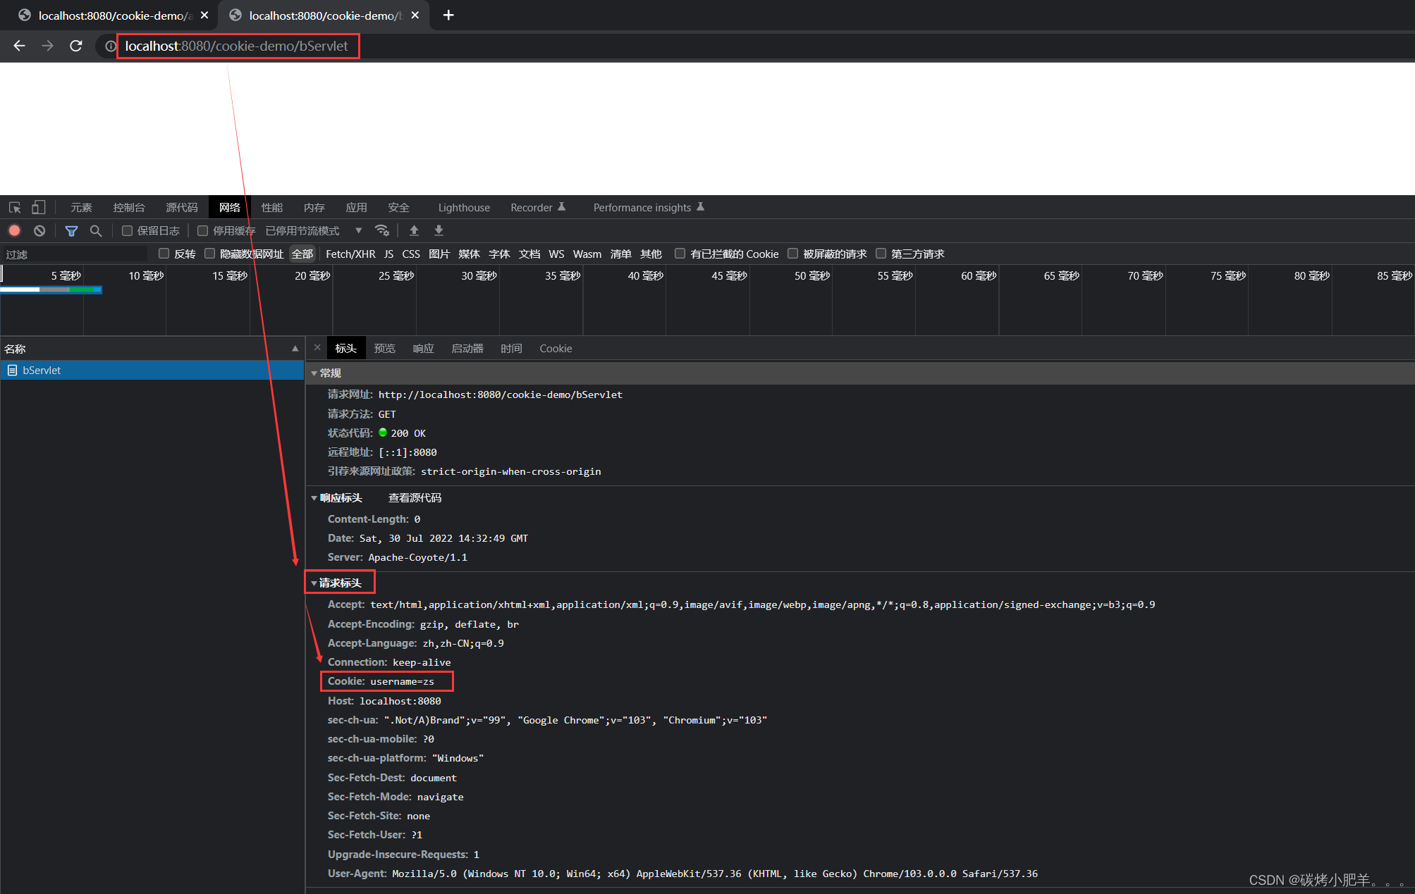Image resolution: width=1415 pixels, height=894 pixels.
Task: Open new tab with plus icon
Action: pyautogui.click(x=448, y=15)
